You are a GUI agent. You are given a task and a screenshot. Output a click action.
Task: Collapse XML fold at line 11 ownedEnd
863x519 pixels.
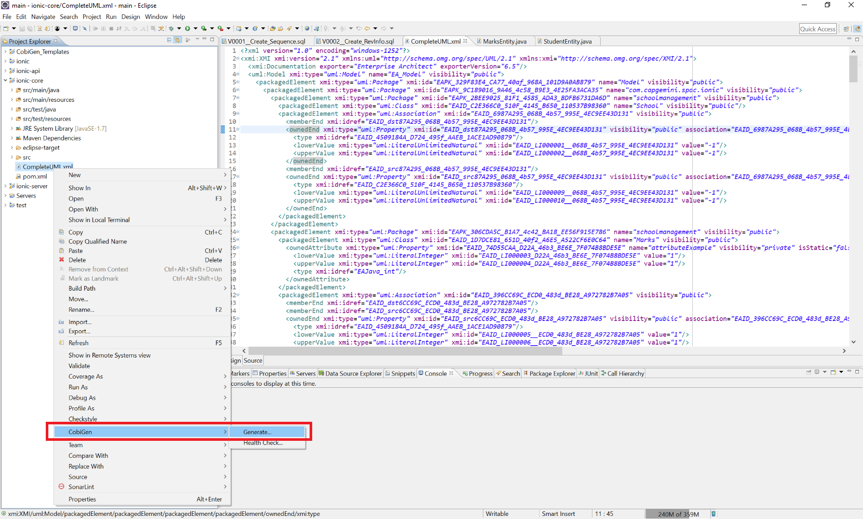[x=238, y=130]
